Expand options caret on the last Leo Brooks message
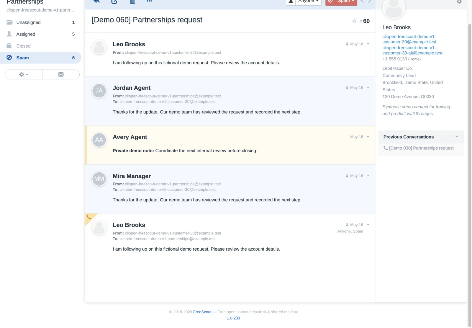Screen dimensions: 472x328 368,225
